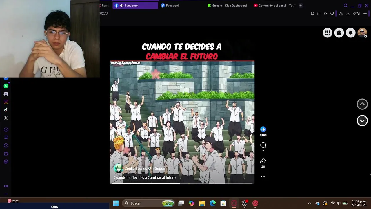Mute the tab audio speaker icon
The image size is (371, 209).
tap(122, 6)
